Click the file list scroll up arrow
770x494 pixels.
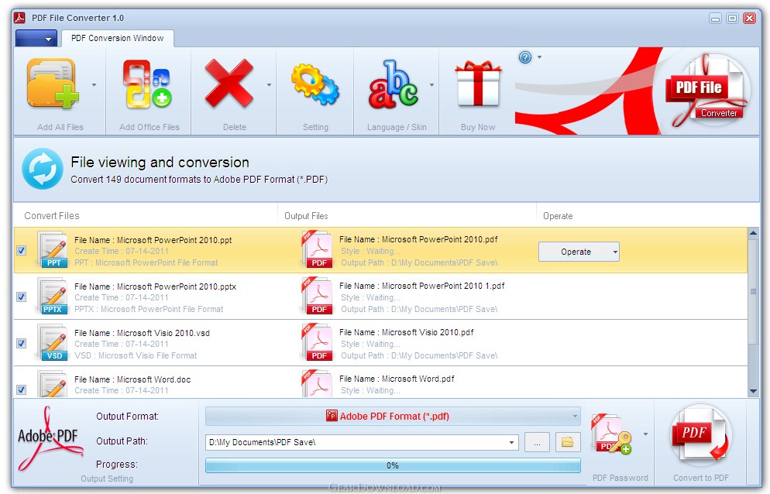point(753,234)
